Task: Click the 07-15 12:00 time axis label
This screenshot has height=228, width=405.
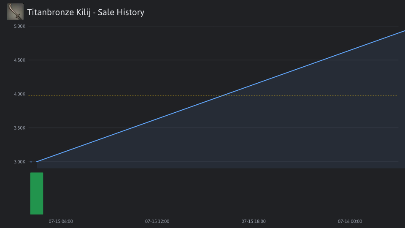Action: pos(157,221)
